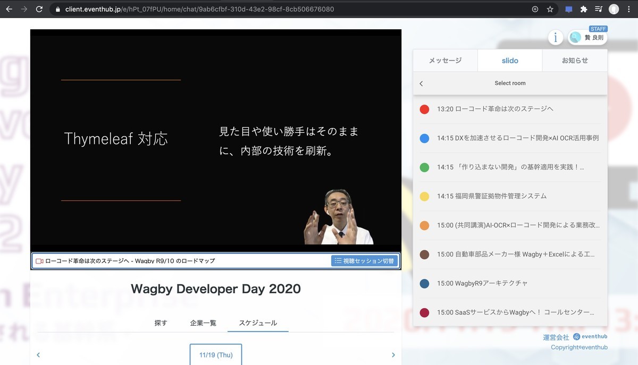This screenshot has width=638, height=365.
Task: Click the browser forward arrow
Action: click(24, 9)
